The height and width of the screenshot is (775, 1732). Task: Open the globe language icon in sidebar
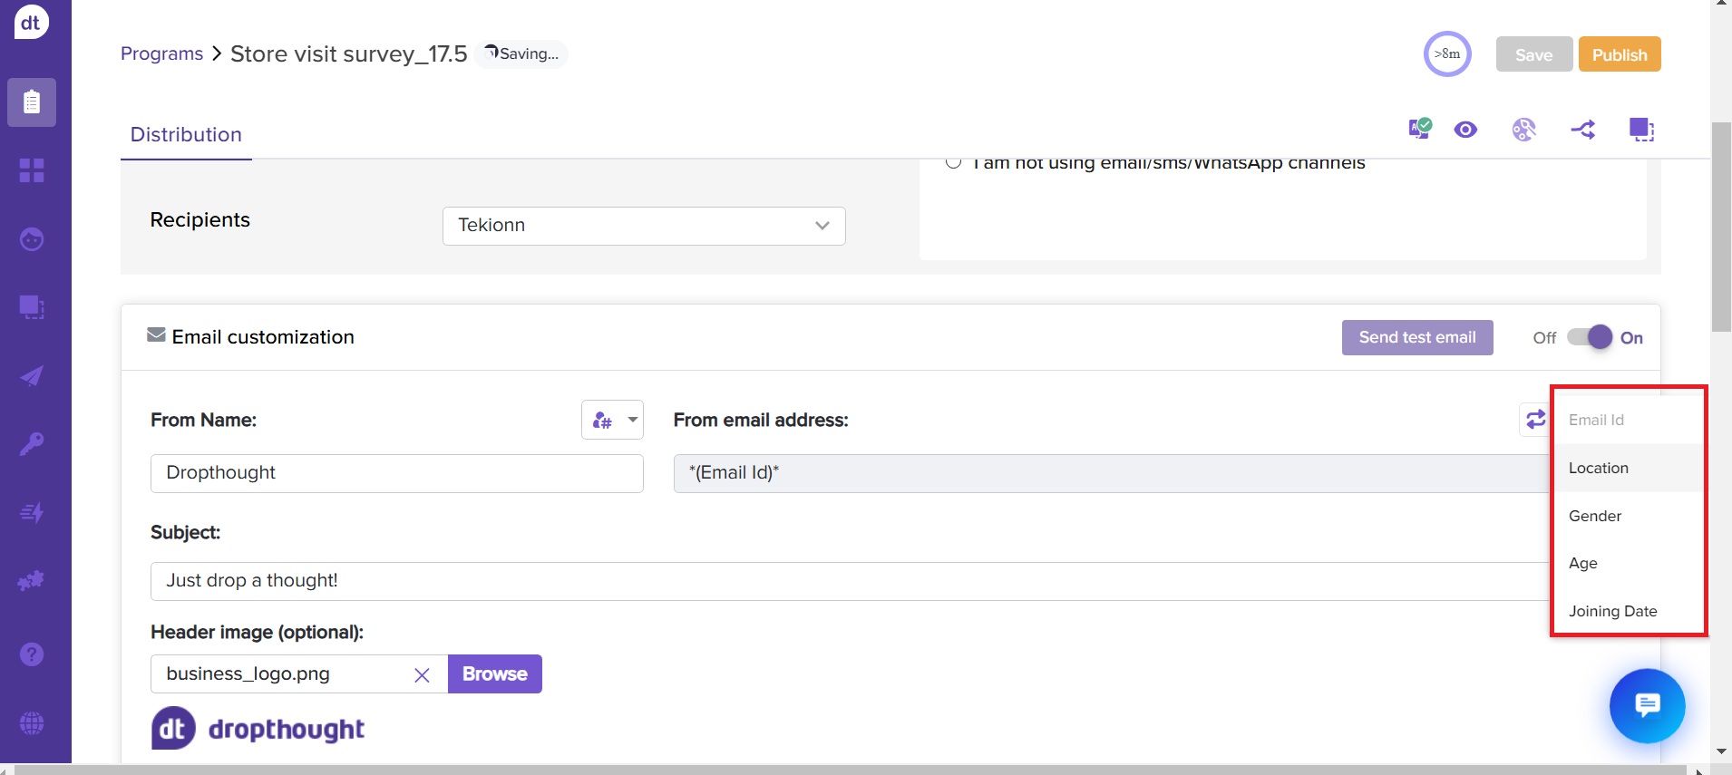(x=32, y=723)
